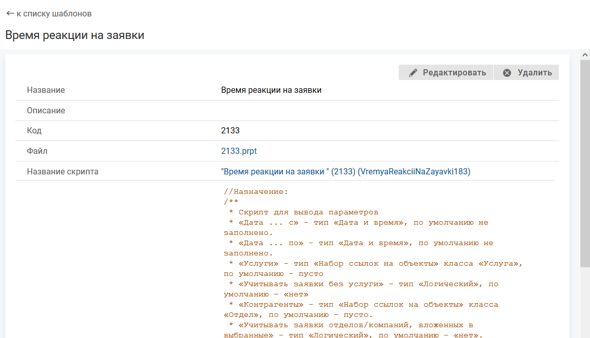
Task: Click the 'Описание' field label
Action: click(x=46, y=111)
